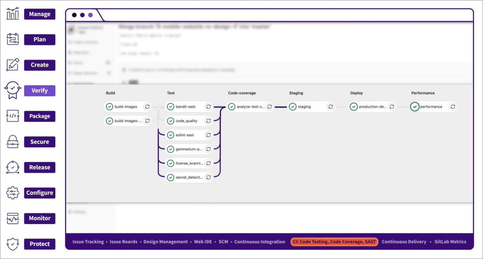Open the performance job
483x259 pixels.
(x=433, y=107)
